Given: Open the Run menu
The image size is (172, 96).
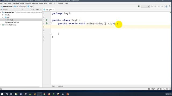Looking at the screenshot, I should [45, 3].
